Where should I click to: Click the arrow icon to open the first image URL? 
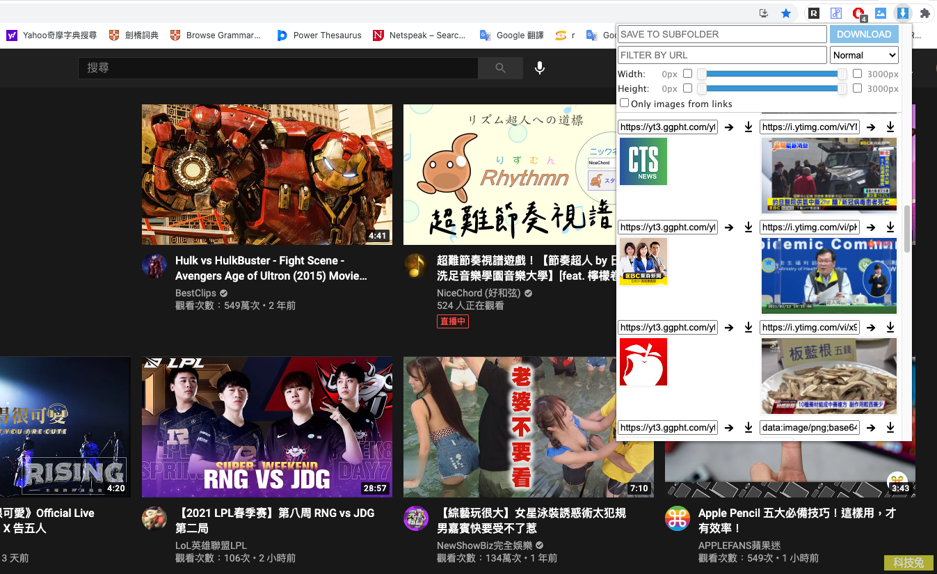point(728,127)
